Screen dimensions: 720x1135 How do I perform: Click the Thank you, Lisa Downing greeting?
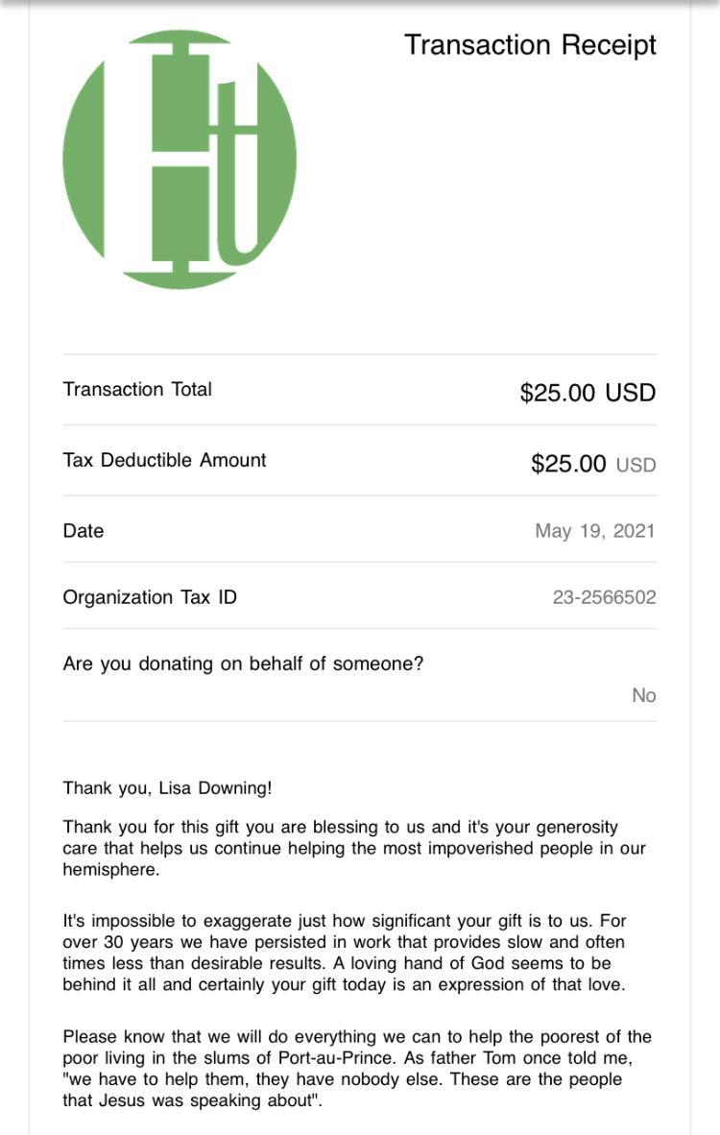click(168, 788)
